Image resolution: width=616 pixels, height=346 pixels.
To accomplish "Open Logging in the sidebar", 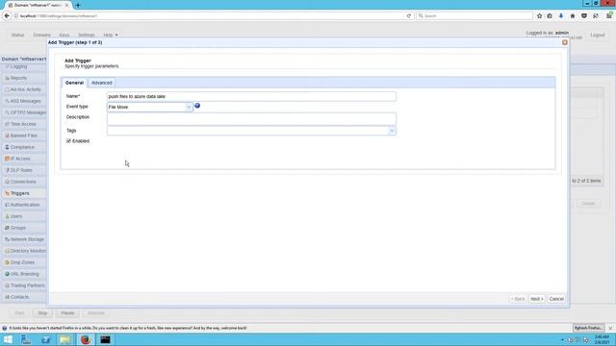I will click(x=18, y=66).
